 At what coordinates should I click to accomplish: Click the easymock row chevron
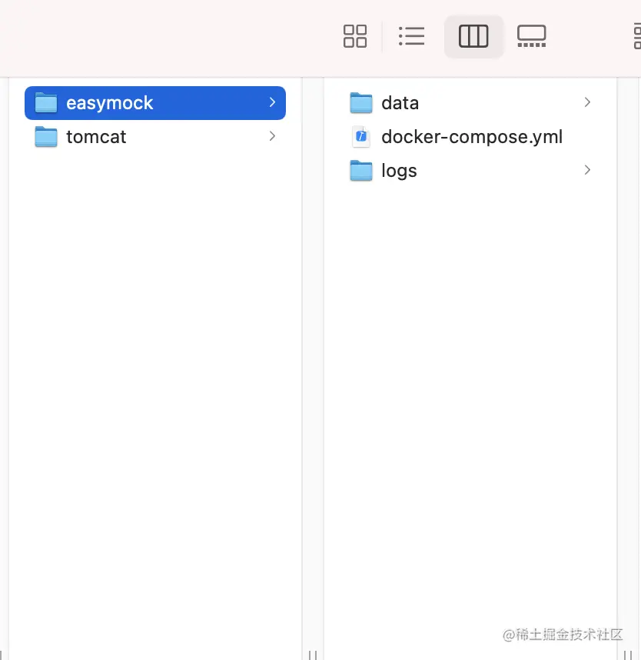(272, 102)
